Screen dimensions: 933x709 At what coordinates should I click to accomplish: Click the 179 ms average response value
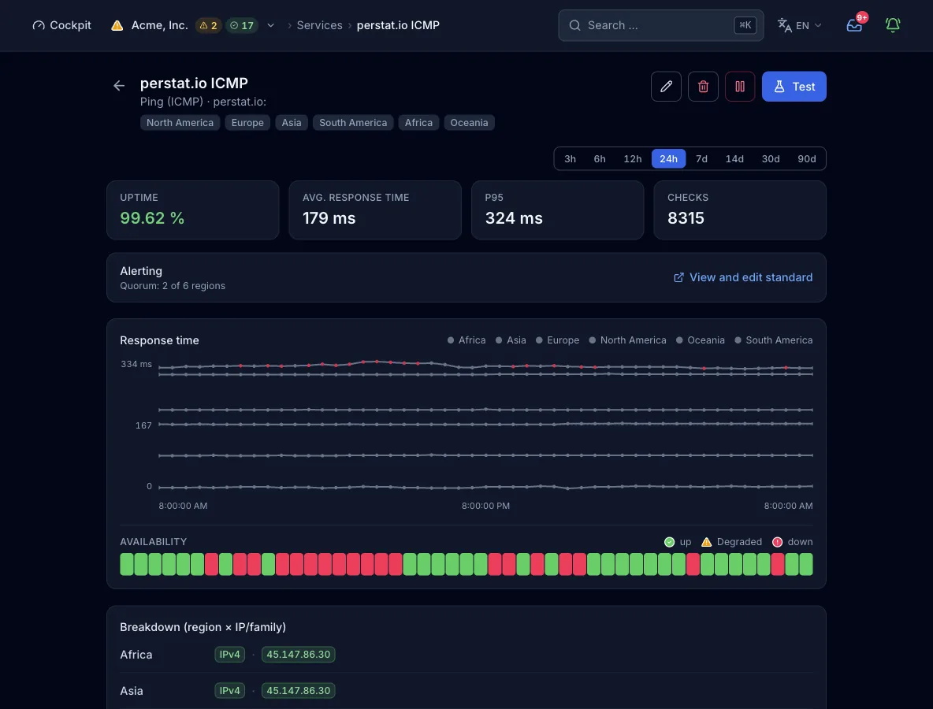pos(329,218)
